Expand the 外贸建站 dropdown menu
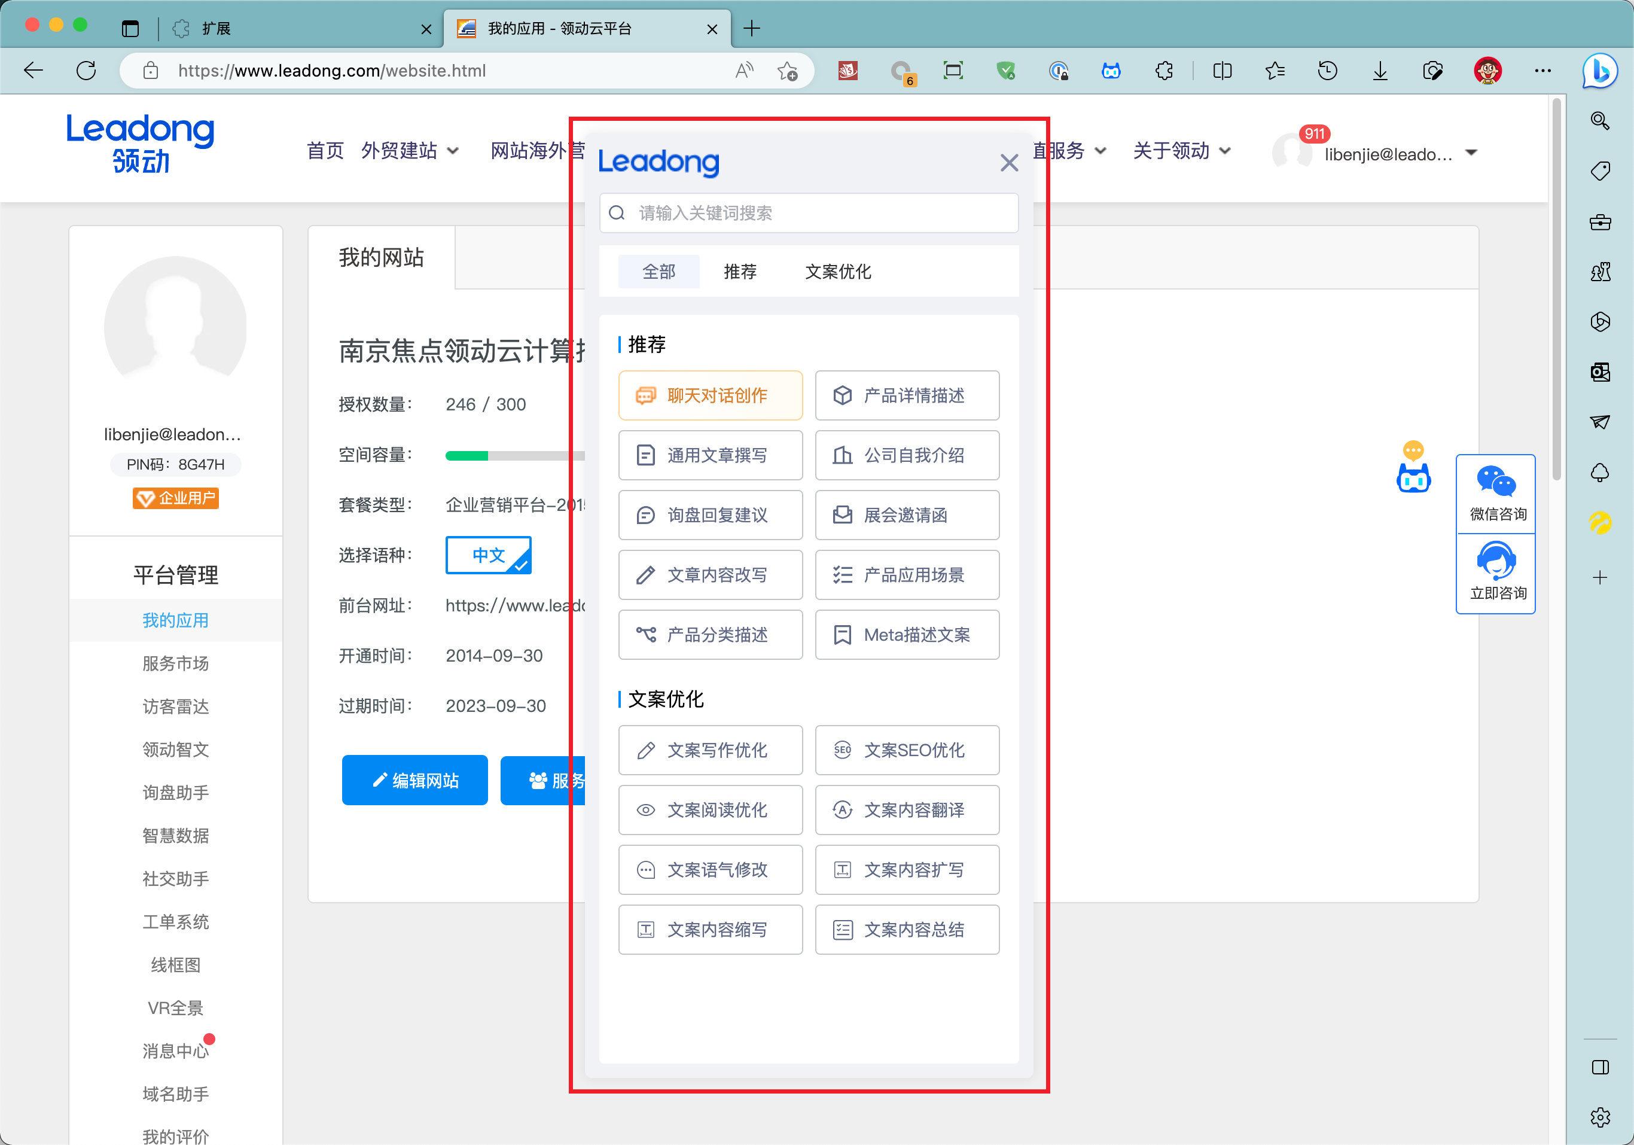 (x=410, y=151)
